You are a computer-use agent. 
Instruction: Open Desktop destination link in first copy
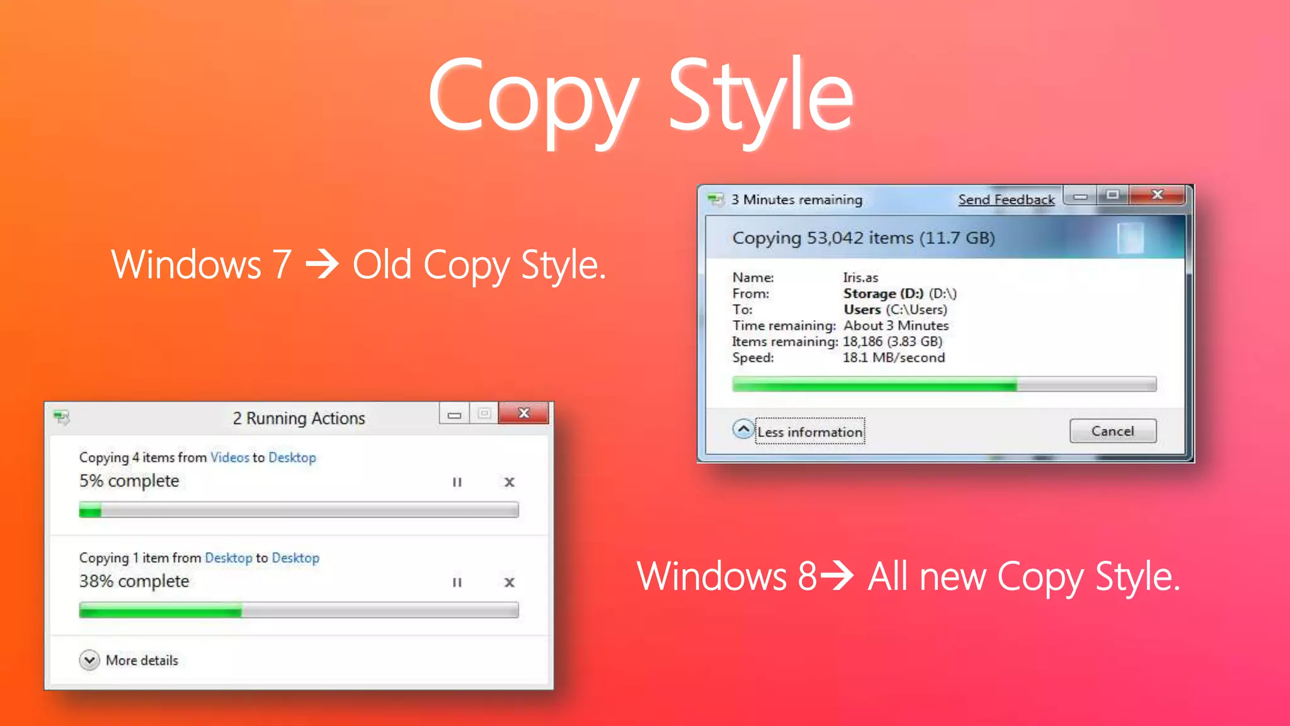point(292,458)
